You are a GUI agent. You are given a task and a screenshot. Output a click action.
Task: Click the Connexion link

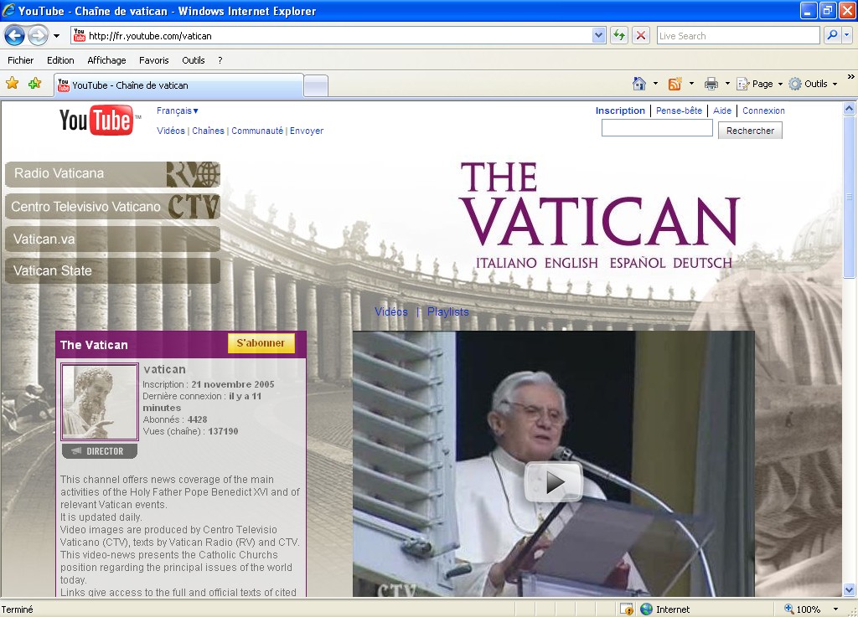[x=763, y=111]
